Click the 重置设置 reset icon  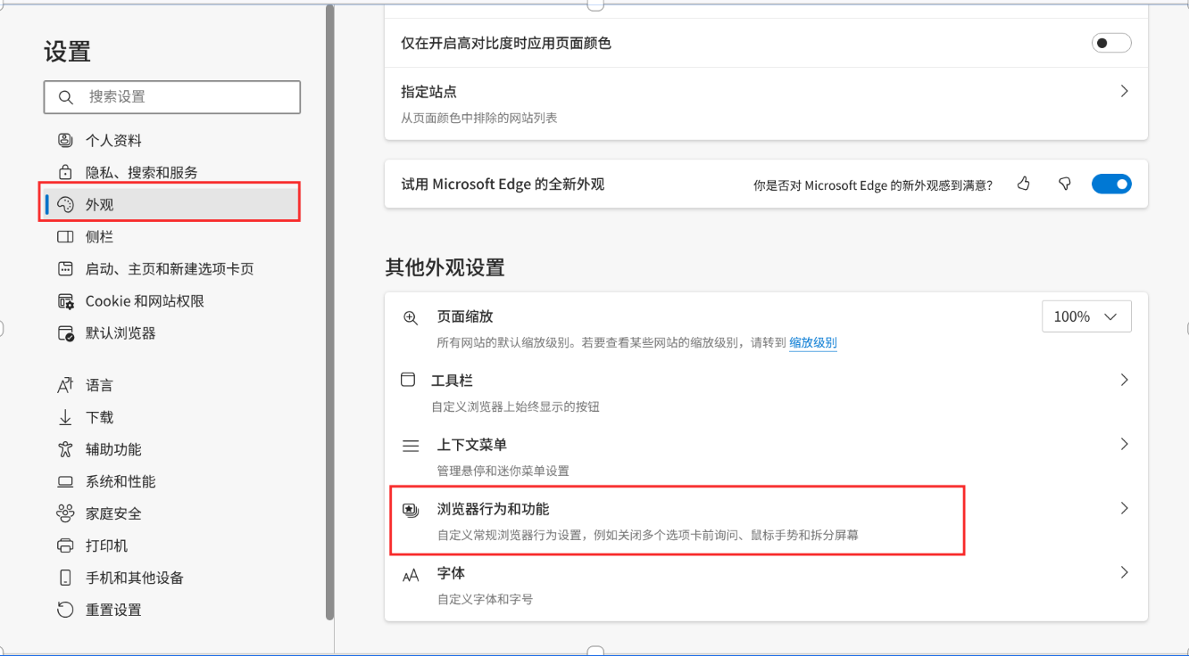tap(65, 610)
